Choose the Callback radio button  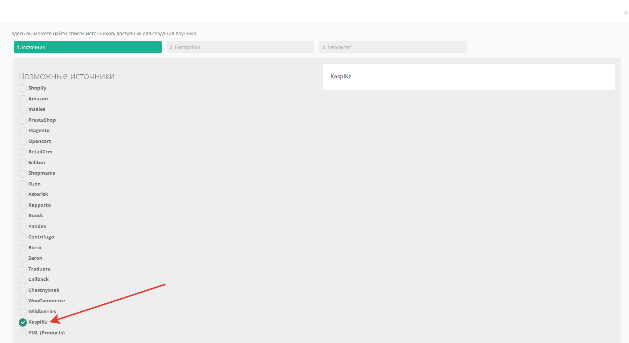click(23, 280)
